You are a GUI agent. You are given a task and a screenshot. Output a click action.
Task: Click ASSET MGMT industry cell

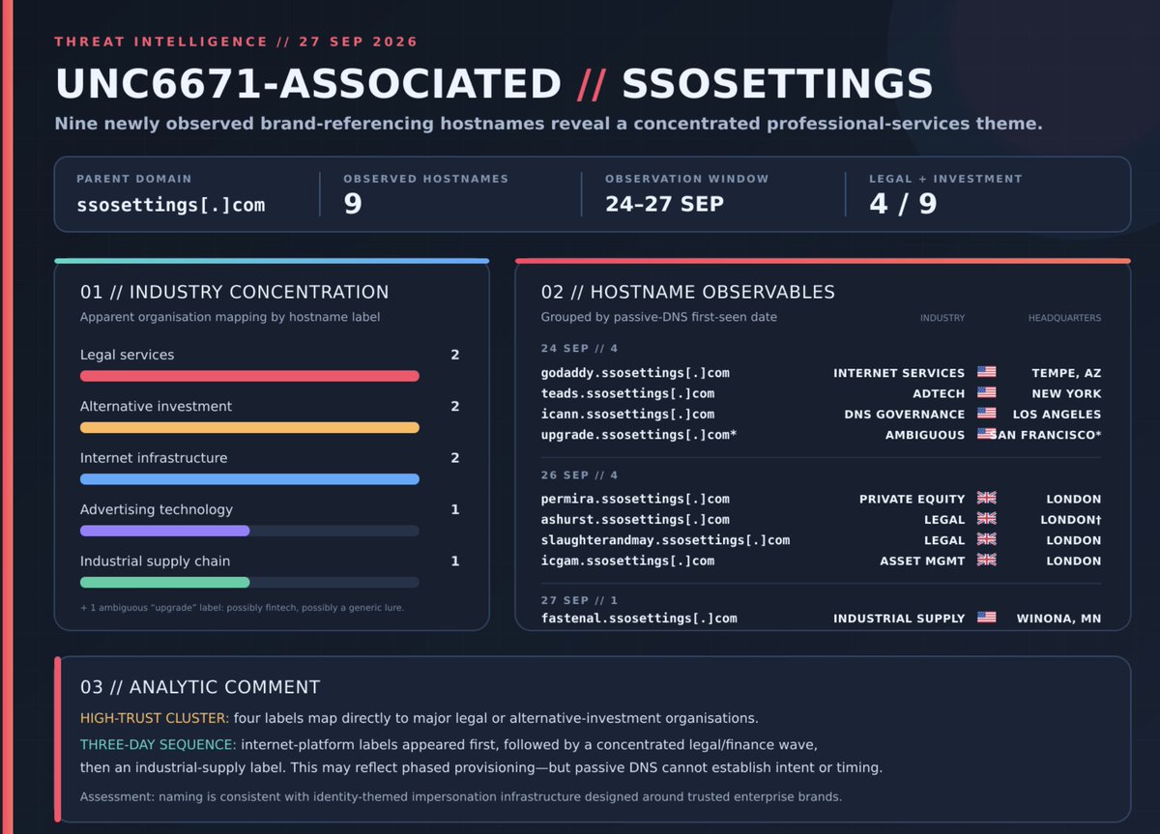click(922, 561)
